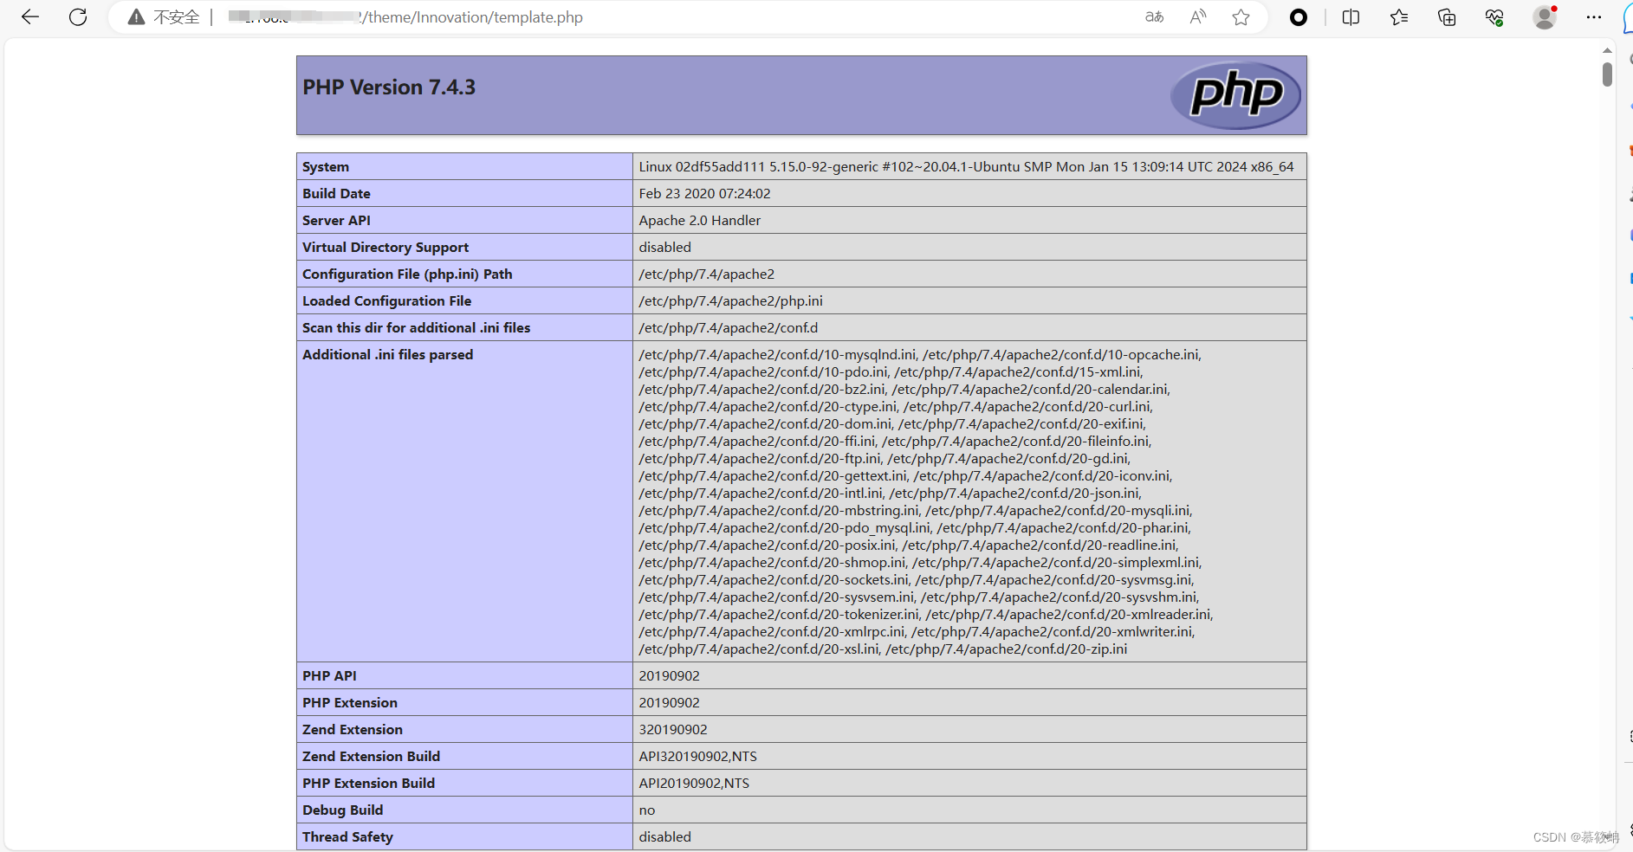Toggle the favorite star for this page

pos(1241,17)
